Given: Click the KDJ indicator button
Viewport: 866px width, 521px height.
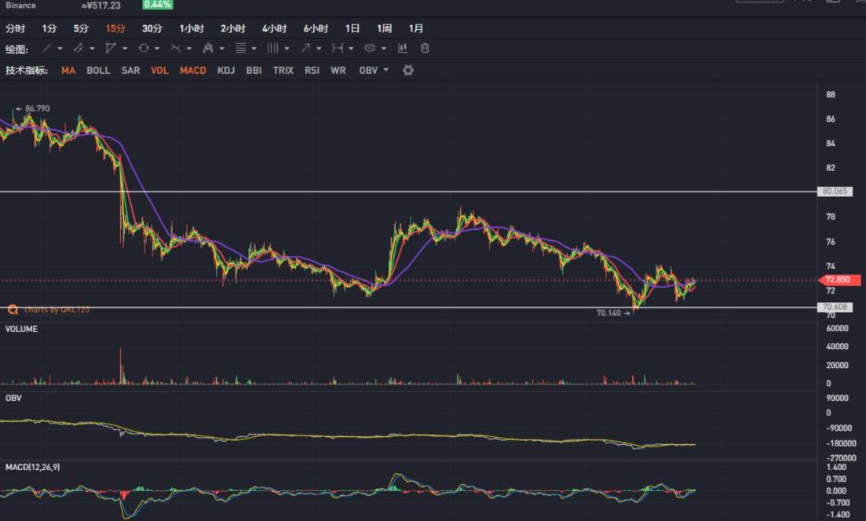Looking at the screenshot, I should (x=226, y=71).
